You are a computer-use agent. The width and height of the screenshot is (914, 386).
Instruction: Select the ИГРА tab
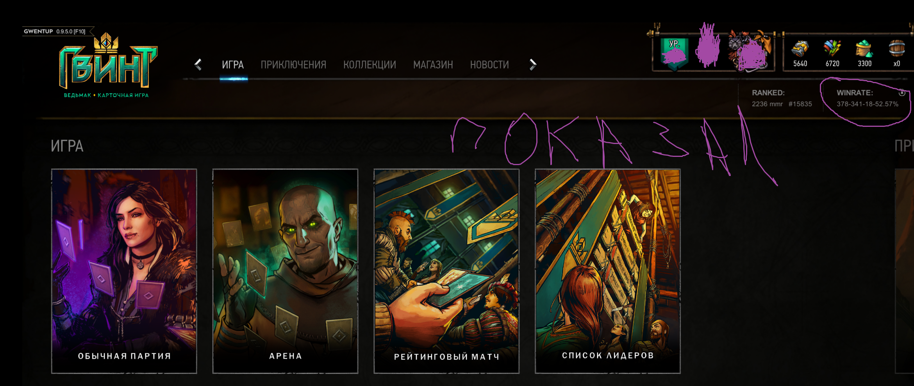pos(233,65)
